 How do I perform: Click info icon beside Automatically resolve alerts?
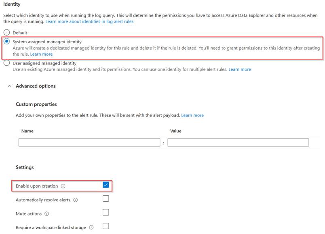pyautogui.click(x=76, y=200)
